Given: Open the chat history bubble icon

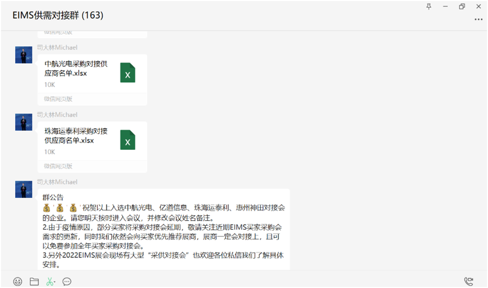Looking at the screenshot, I should point(67,281).
